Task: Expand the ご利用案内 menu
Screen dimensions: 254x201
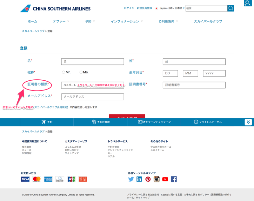Action: [x=168, y=21]
